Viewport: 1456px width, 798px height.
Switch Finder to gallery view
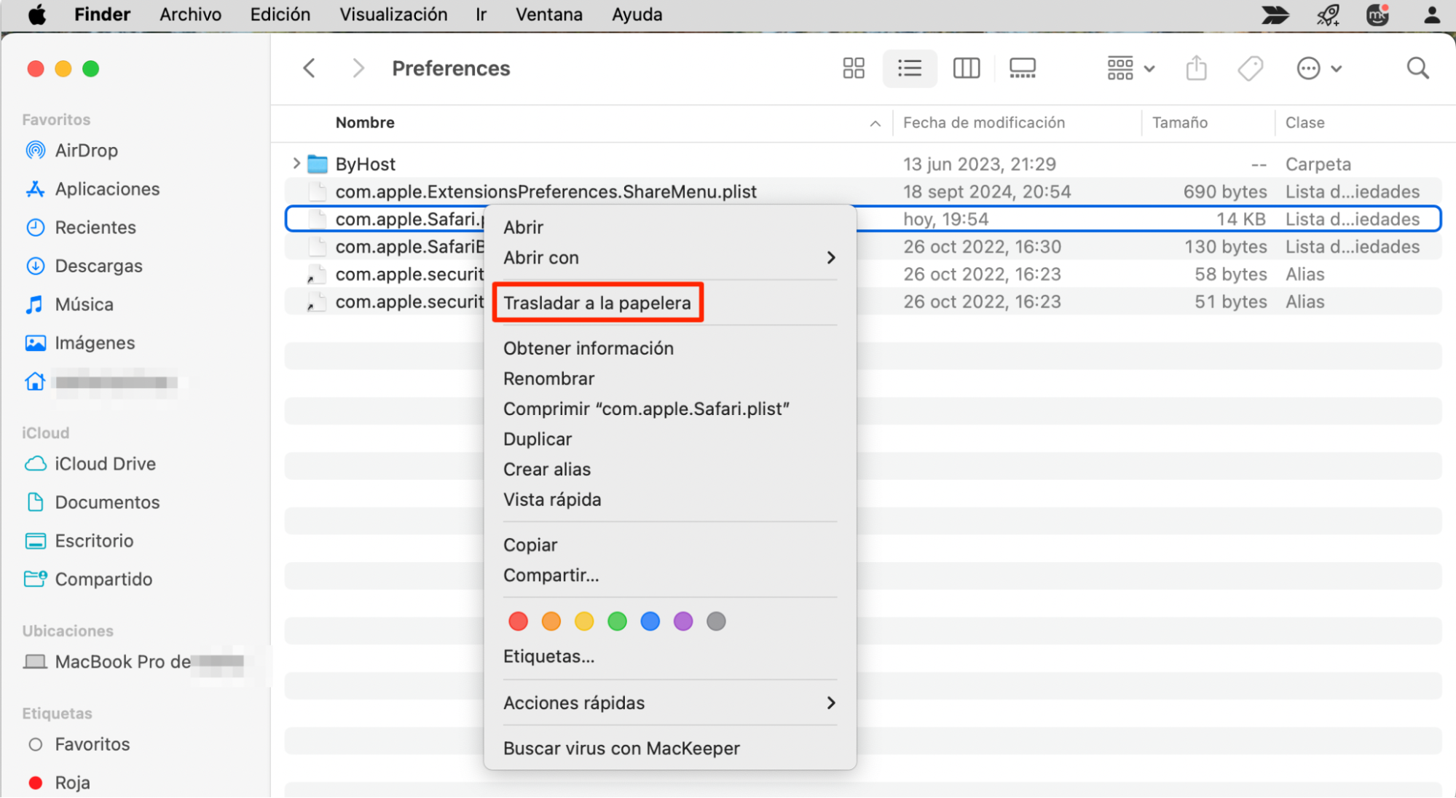pyautogui.click(x=1023, y=68)
